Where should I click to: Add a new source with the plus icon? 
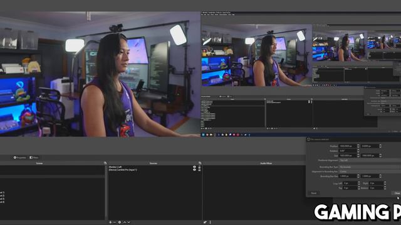pos(110,222)
